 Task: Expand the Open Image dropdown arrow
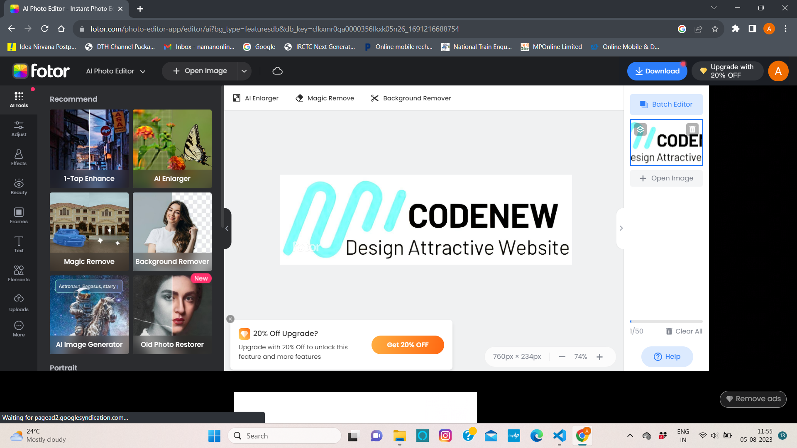tap(244, 71)
